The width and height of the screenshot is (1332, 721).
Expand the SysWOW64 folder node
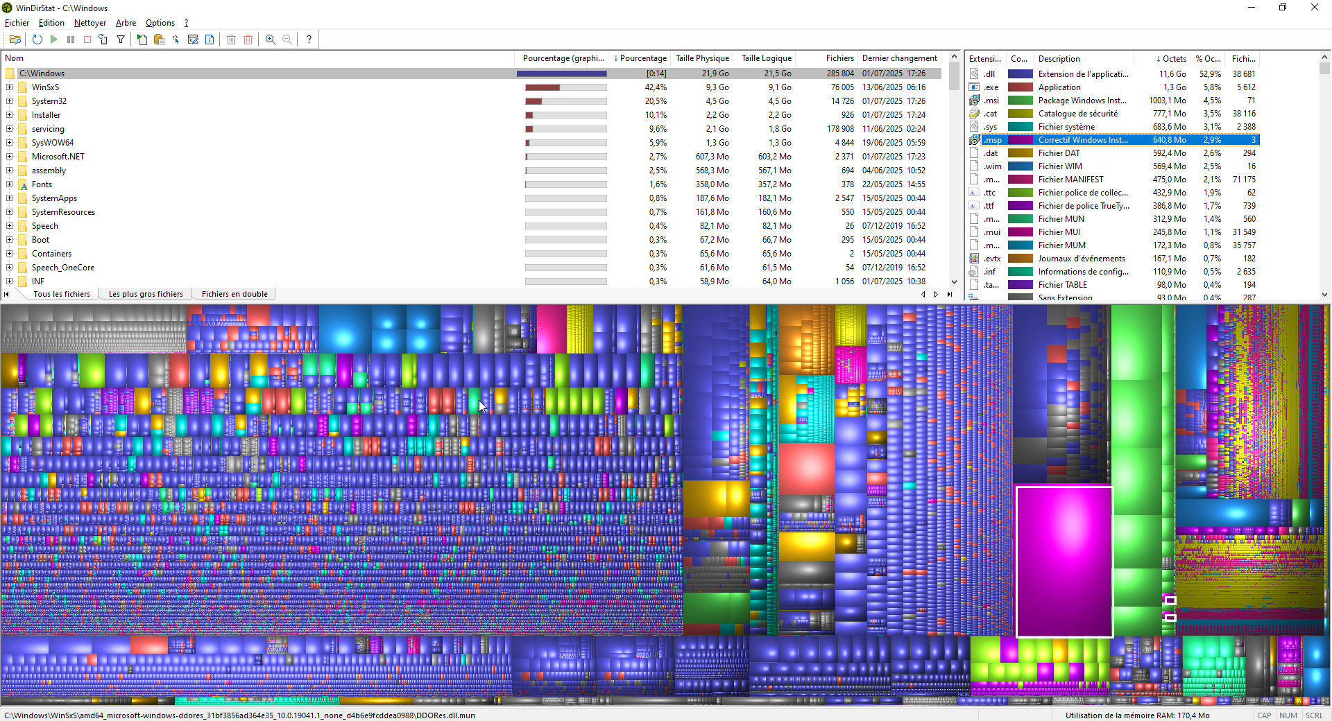9,143
